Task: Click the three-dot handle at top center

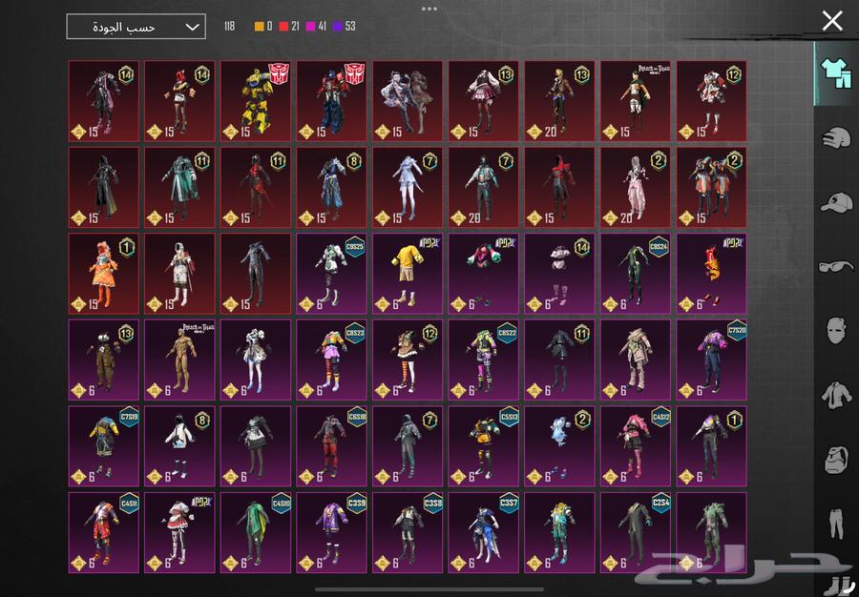Action: [429, 9]
